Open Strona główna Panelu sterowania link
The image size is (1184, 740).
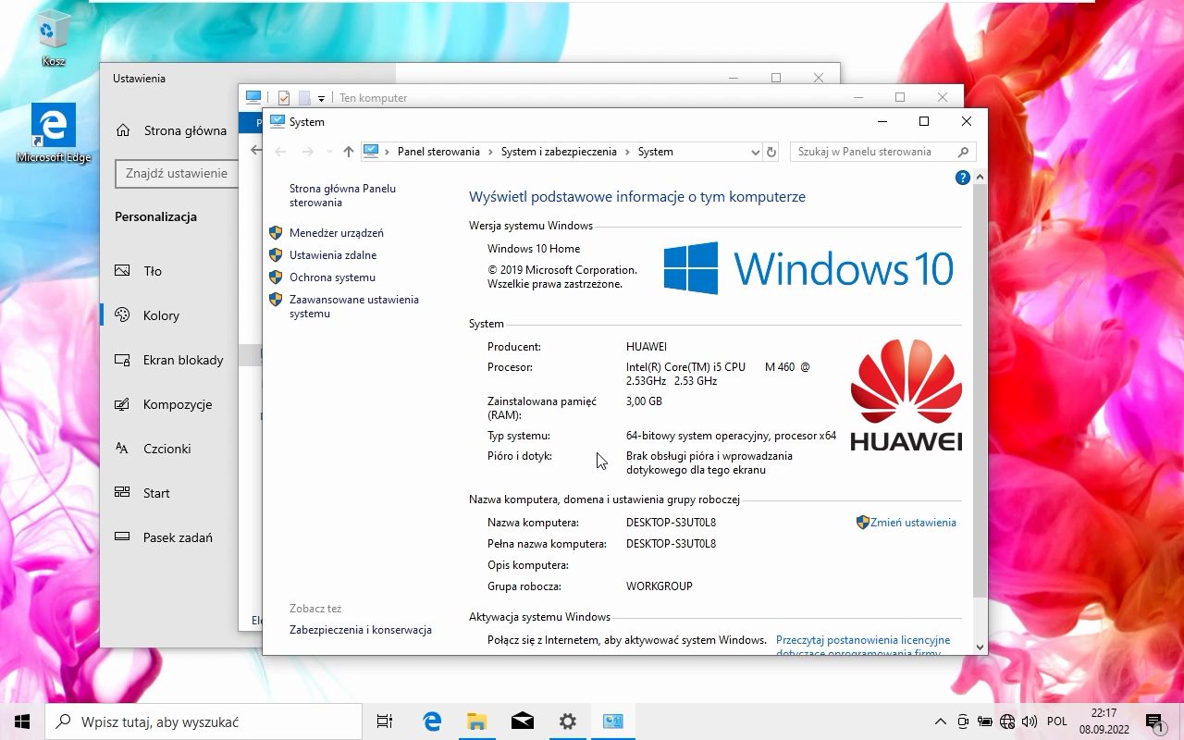click(x=342, y=195)
